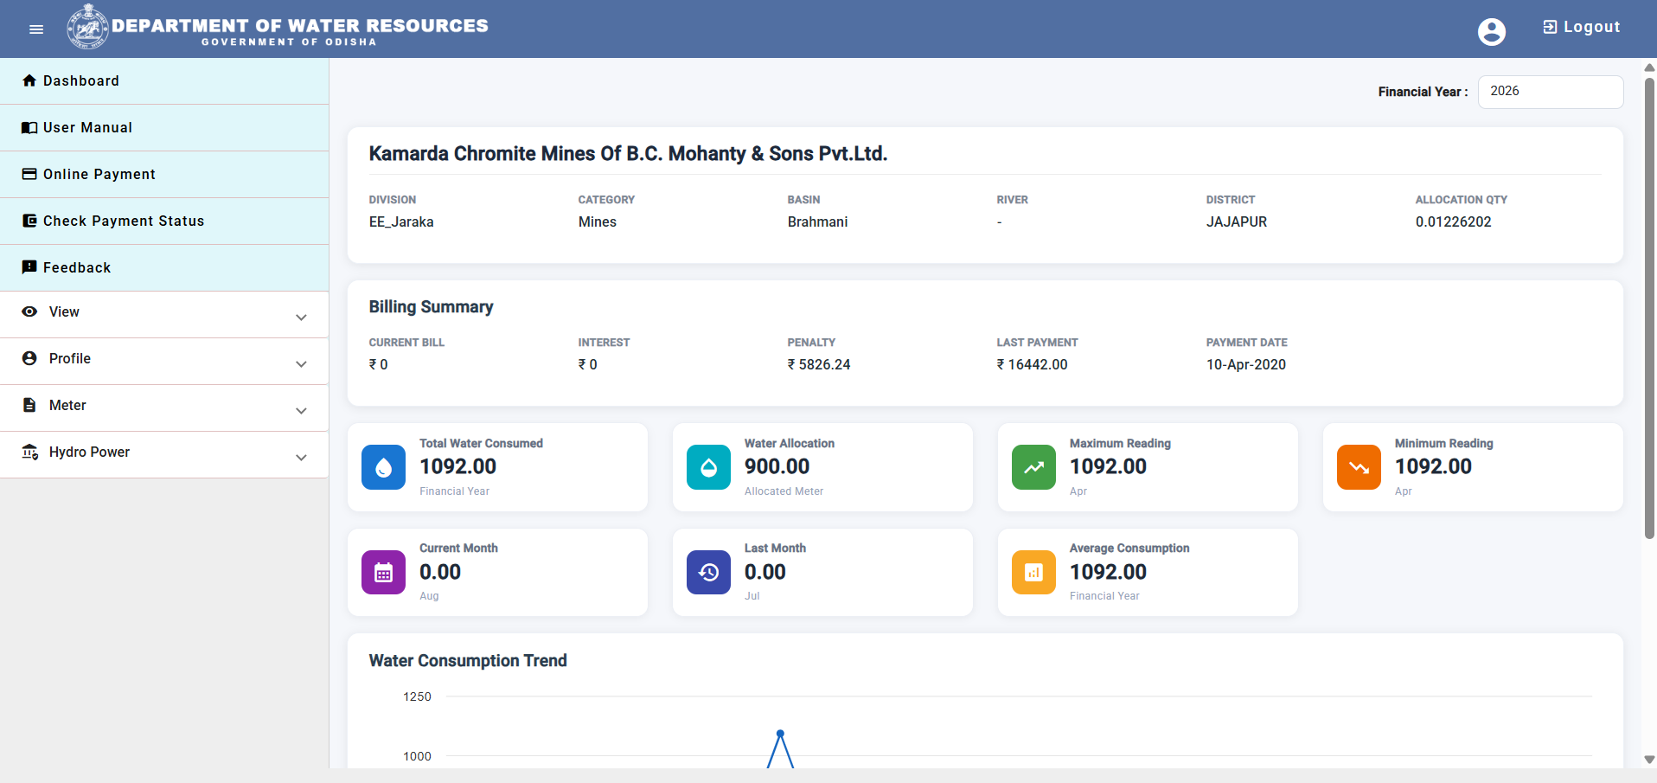Open the Dashboard menu item
The height and width of the screenshot is (783, 1657).
point(164,81)
